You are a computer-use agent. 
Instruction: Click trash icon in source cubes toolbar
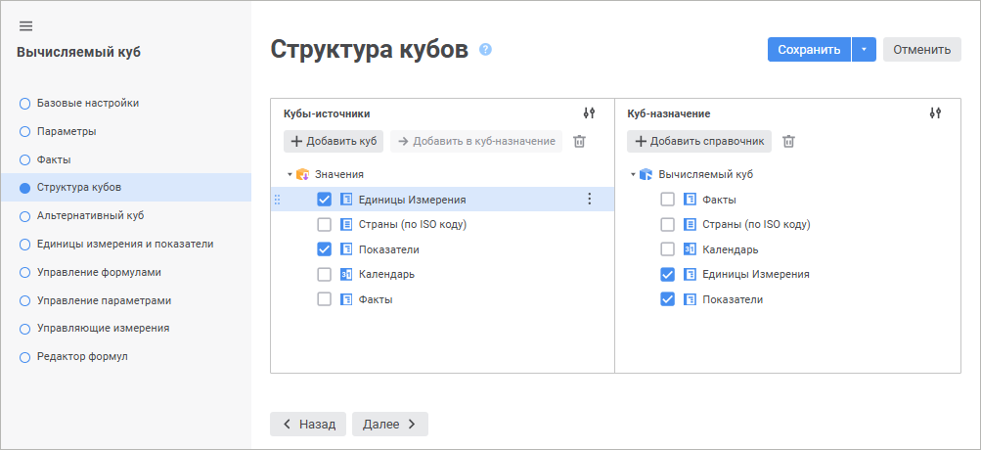point(579,142)
